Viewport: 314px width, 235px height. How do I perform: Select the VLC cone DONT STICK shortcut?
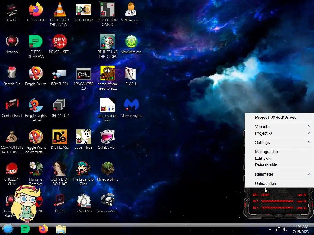click(59, 14)
